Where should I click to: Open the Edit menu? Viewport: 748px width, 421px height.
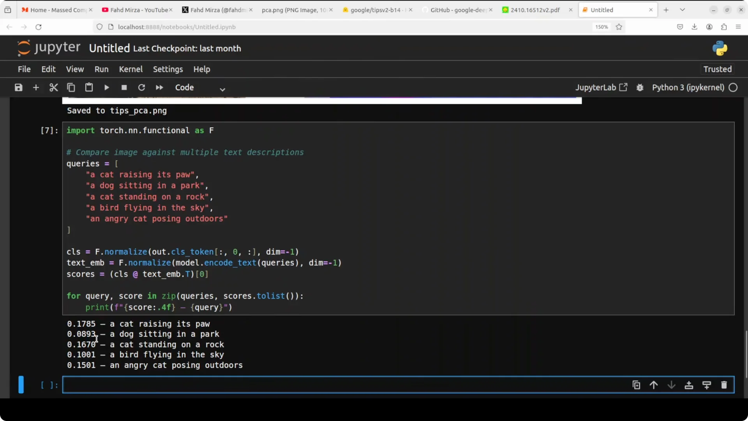click(x=48, y=69)
